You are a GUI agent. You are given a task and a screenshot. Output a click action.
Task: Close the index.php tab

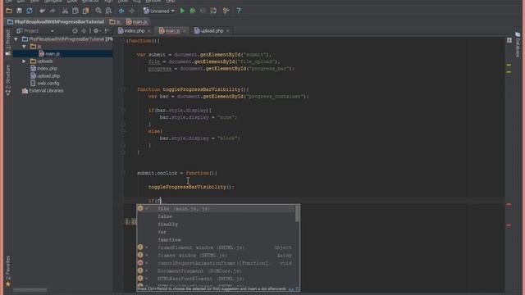(x=149, y=31)
